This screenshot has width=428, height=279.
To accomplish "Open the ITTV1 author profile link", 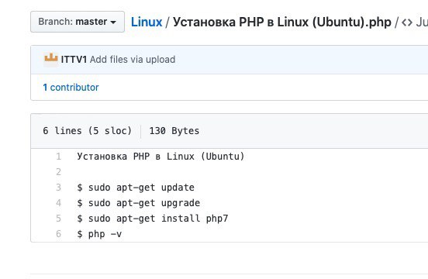I will click(x=74, y=60).
